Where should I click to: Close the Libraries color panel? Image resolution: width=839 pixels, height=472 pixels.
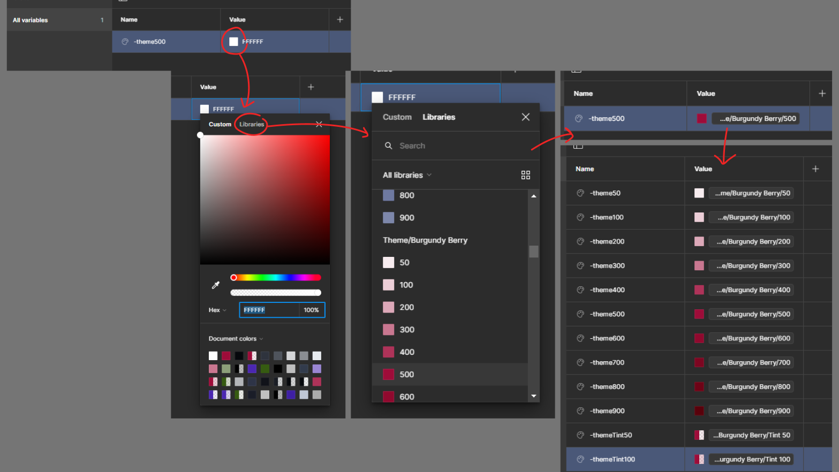click(x=526, y=117)
